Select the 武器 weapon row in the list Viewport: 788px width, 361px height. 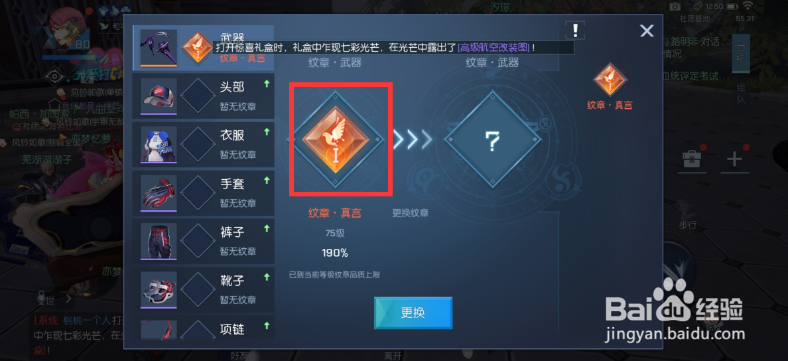pyautogui.click(x=204, y=48)
